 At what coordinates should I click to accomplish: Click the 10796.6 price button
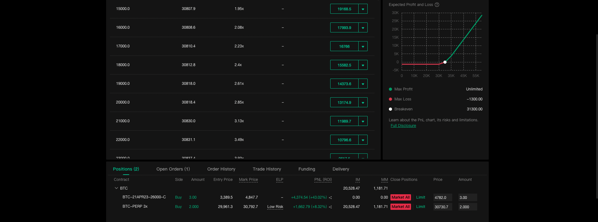point(344,140)
